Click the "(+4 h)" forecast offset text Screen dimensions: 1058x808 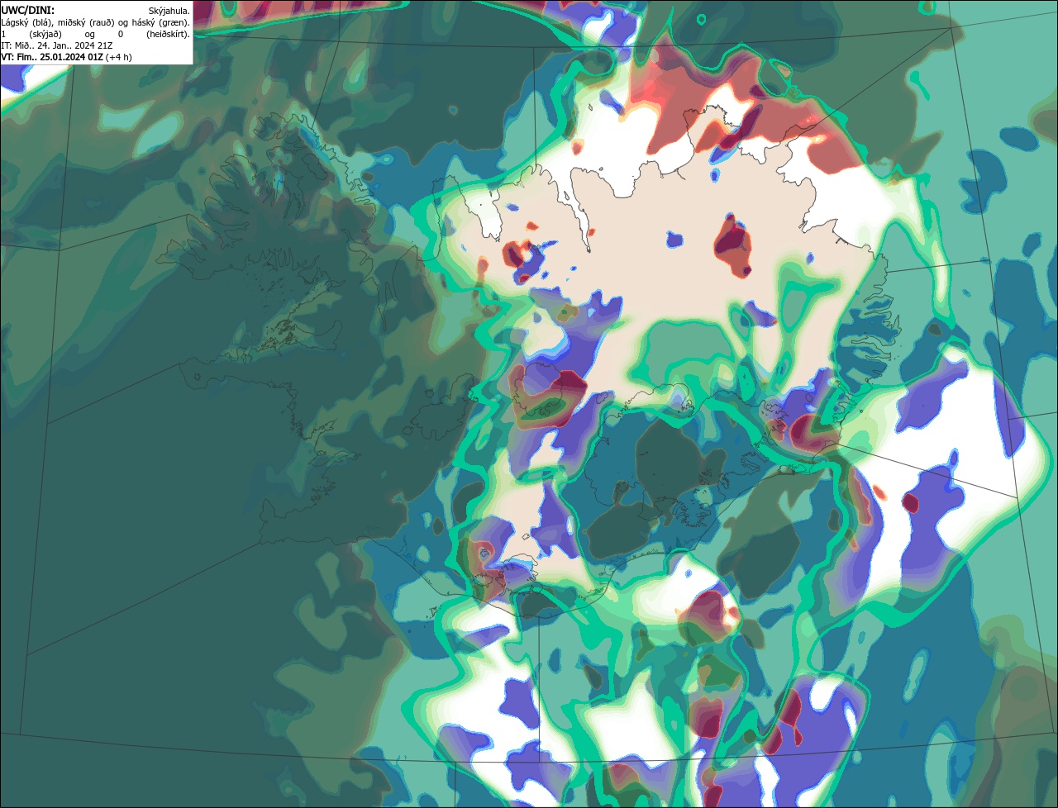[119, 57]
